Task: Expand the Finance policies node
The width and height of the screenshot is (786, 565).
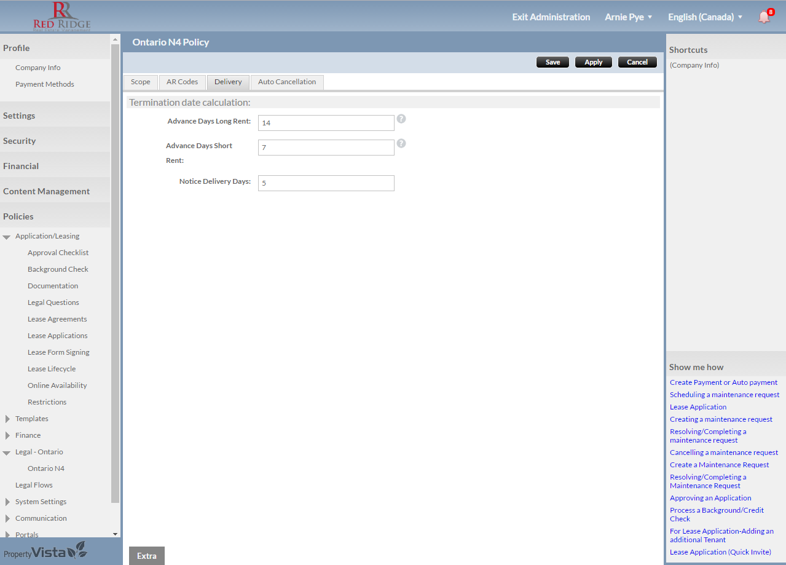Action: [x=7, y=435]
